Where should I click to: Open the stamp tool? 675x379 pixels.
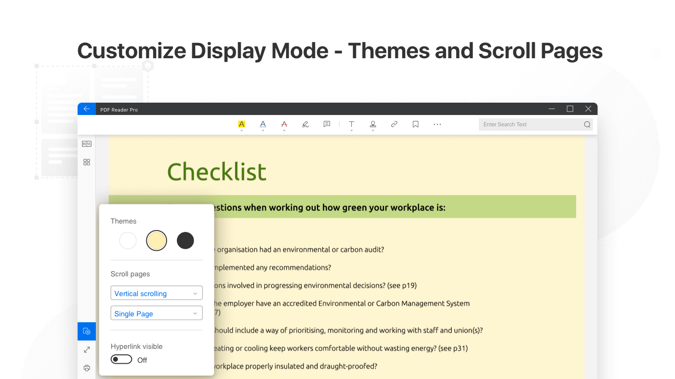[x=373, y=124]
